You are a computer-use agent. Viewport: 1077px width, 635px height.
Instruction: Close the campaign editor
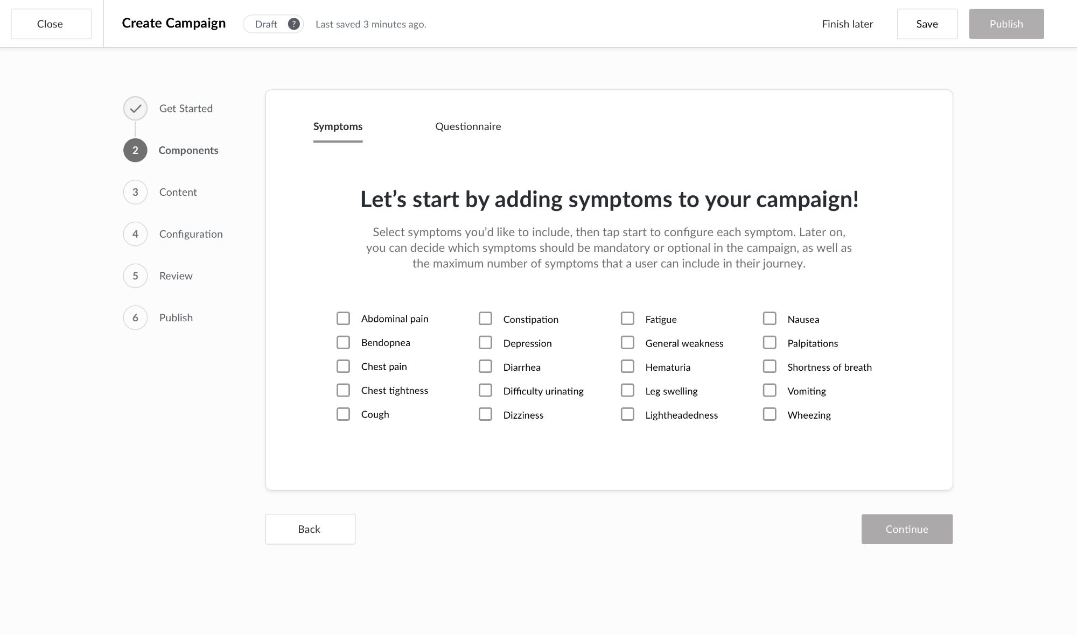tap(50, 24)
